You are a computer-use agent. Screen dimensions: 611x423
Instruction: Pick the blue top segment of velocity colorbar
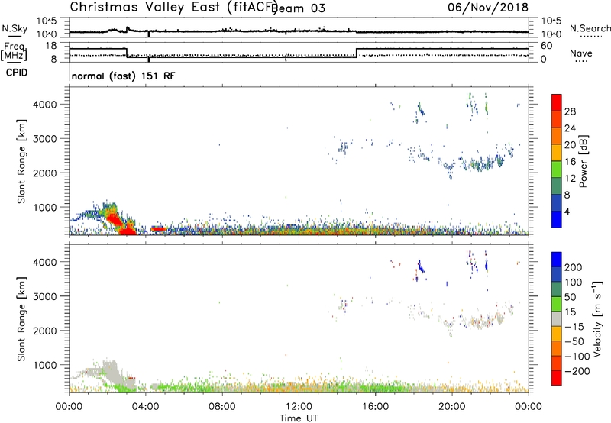(557, 260)
